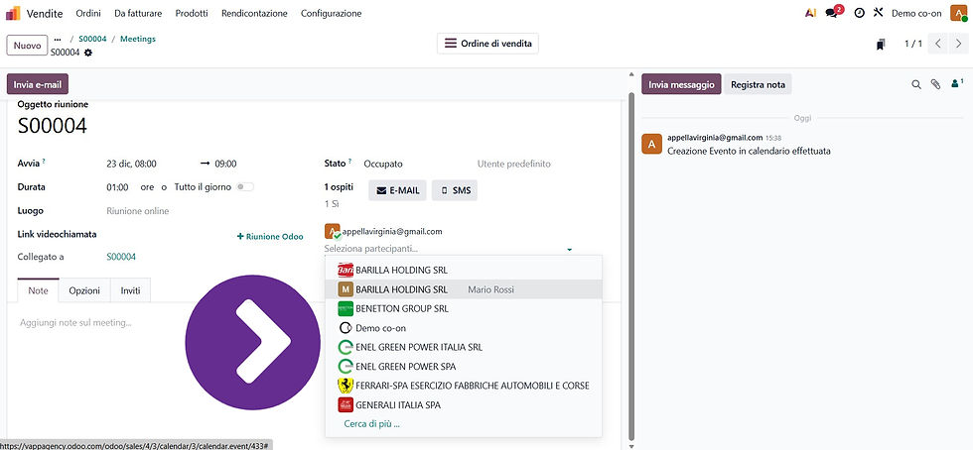Screen dimensions: 973x450
Task: Click the start date 23 dic, 08:00
Action: coord(131,165)
